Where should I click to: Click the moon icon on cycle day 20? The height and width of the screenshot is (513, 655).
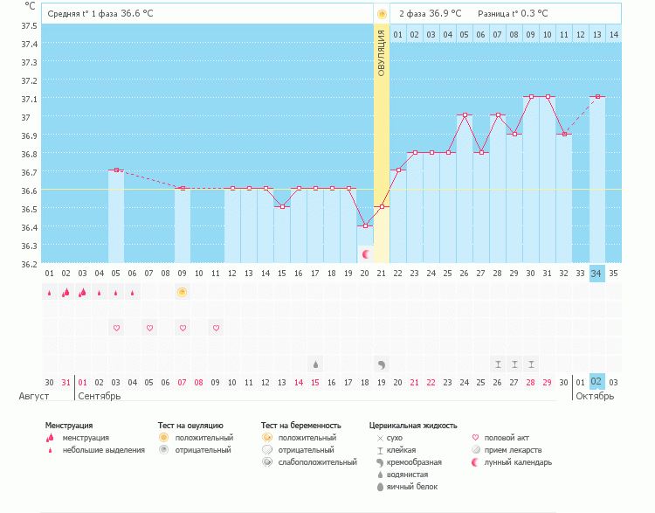(x=366, y=254)
